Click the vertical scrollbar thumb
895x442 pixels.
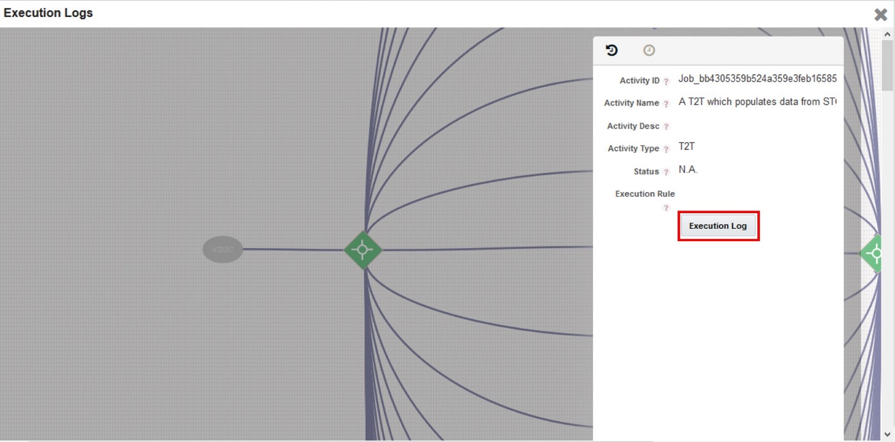tap(888, 65)
